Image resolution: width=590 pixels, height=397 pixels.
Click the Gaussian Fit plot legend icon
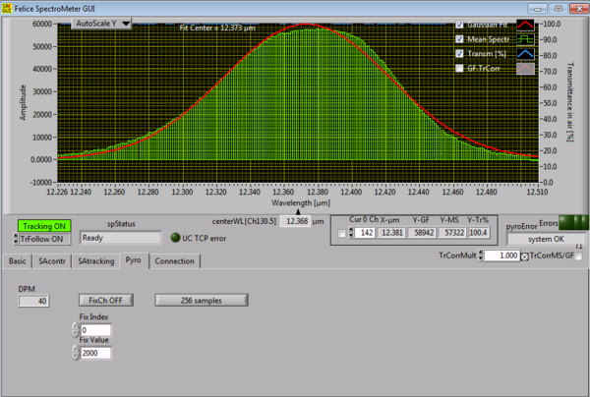tap(526, 25)
